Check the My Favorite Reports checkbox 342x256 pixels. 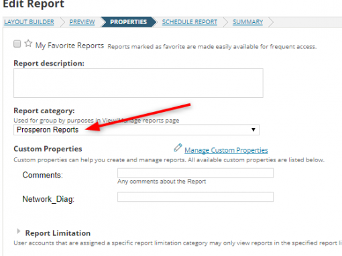click(x=17, y=44)
